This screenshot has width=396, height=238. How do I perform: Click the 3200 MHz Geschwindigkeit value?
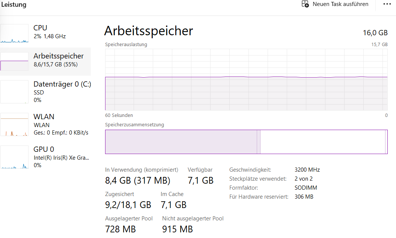coord(307,170)
